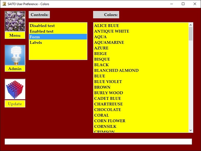Select Enabled text in Controls list
Viewport: 201px width, 151px height.
coord(42,31)
